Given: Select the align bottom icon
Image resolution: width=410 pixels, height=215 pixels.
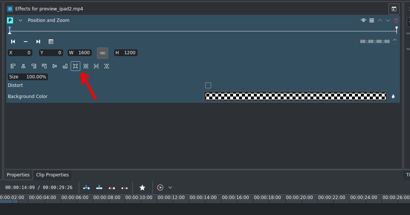Looking at the screenshot, I should point(65,66).
